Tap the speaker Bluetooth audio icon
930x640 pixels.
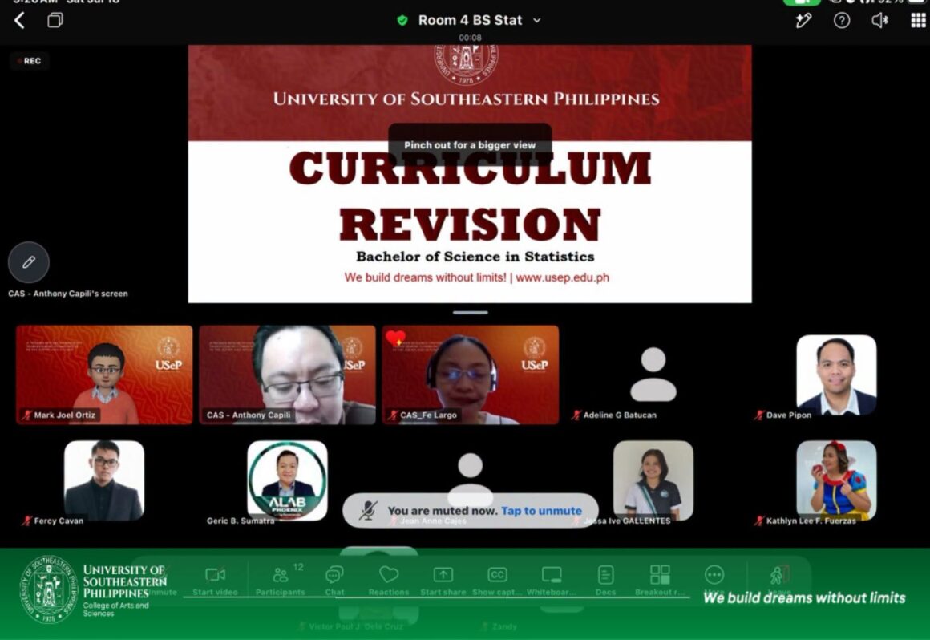879,21
